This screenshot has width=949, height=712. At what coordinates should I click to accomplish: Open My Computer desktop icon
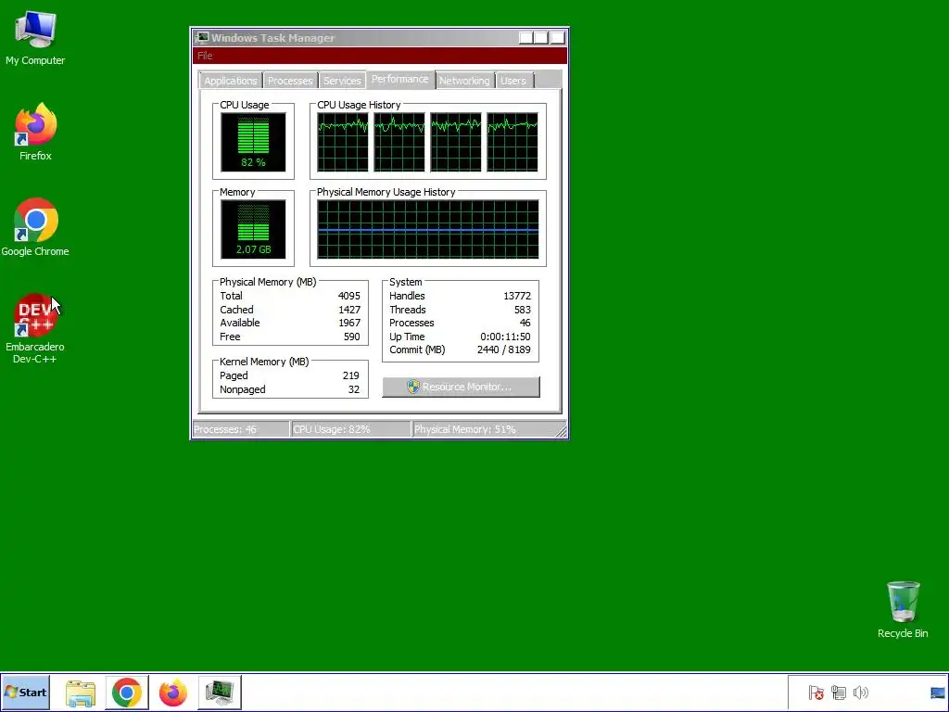coord(35,37)
